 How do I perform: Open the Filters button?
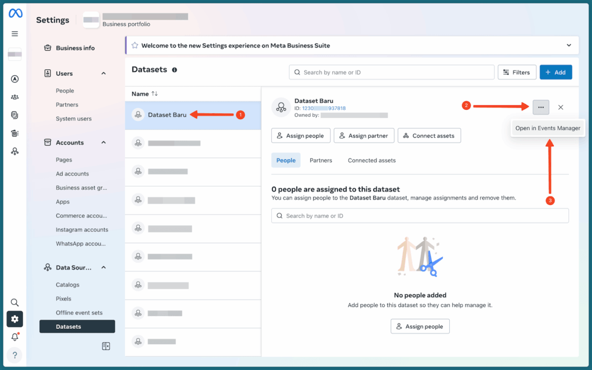pyautogui.click(x=516, y=72)
